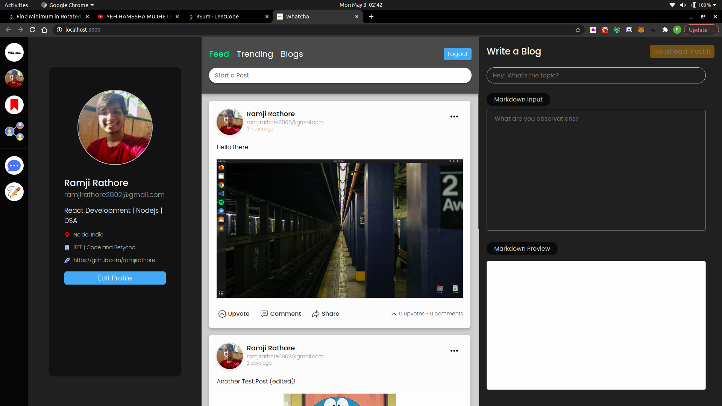Open the network connections sidebar icon
The image size is (722, 406).
point(14,131)
